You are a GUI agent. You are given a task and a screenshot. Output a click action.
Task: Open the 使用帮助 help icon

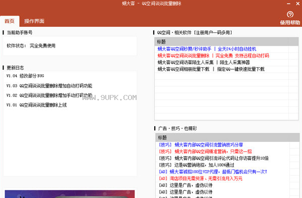(290, 15)
